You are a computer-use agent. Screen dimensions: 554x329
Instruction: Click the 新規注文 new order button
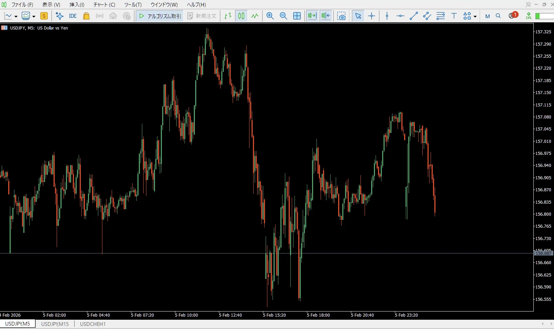click(202, 16)
